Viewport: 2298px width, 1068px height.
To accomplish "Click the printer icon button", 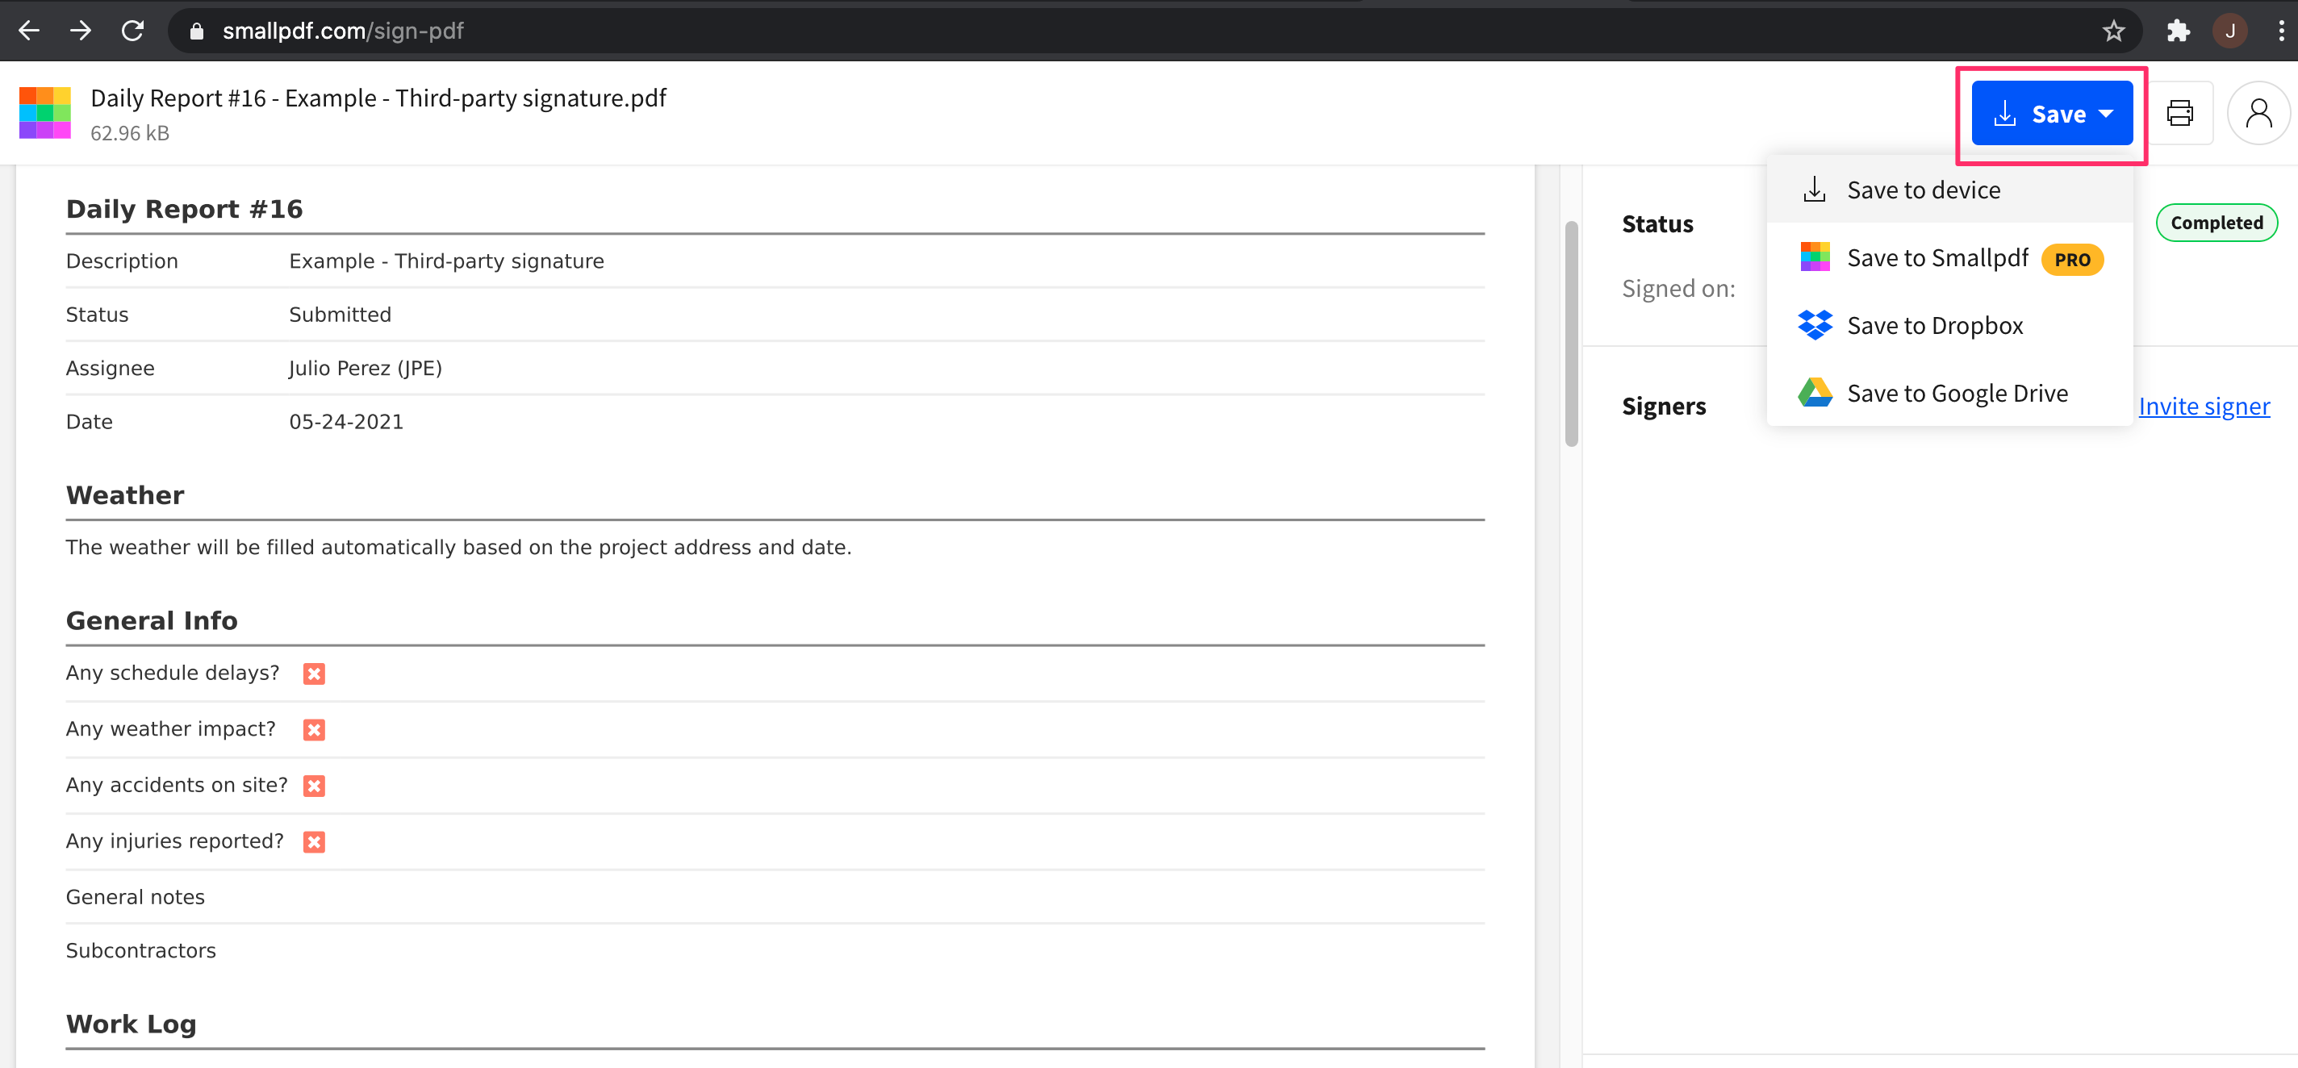I will [2179, 113].
